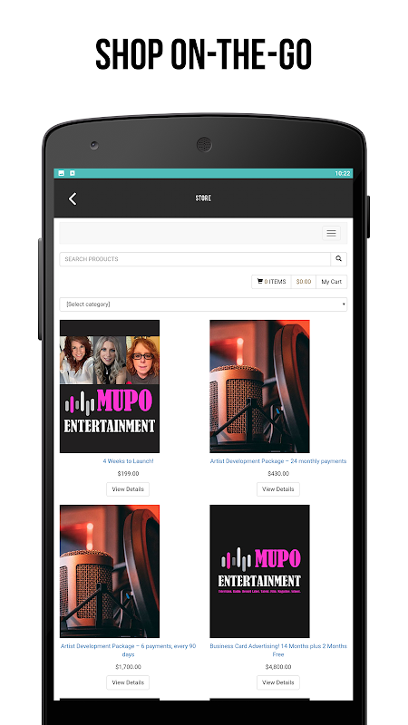This screenshot has width=408, height=725.
Task: Tap the 10:22 clock in status bar
Action: (343, 174)
